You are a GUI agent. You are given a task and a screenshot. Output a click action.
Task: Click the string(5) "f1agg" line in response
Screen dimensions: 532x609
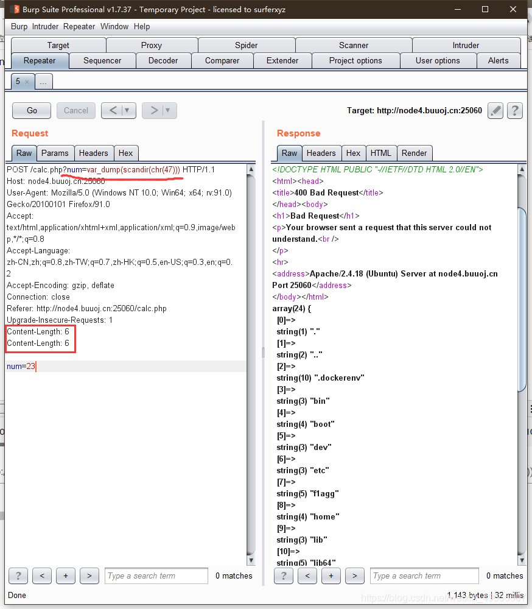[307, 494]
